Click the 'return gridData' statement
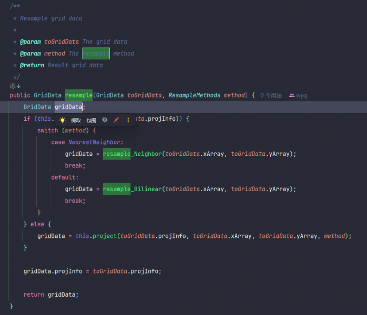The image size is (367, 315). [51, 295]
